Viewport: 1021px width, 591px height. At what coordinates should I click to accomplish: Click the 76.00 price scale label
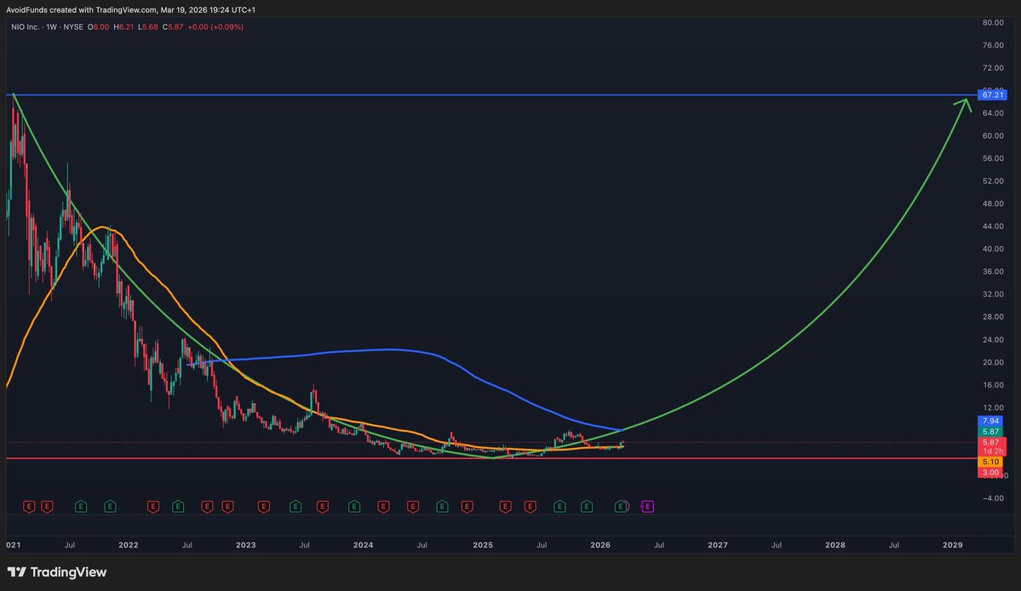[993, 46]
